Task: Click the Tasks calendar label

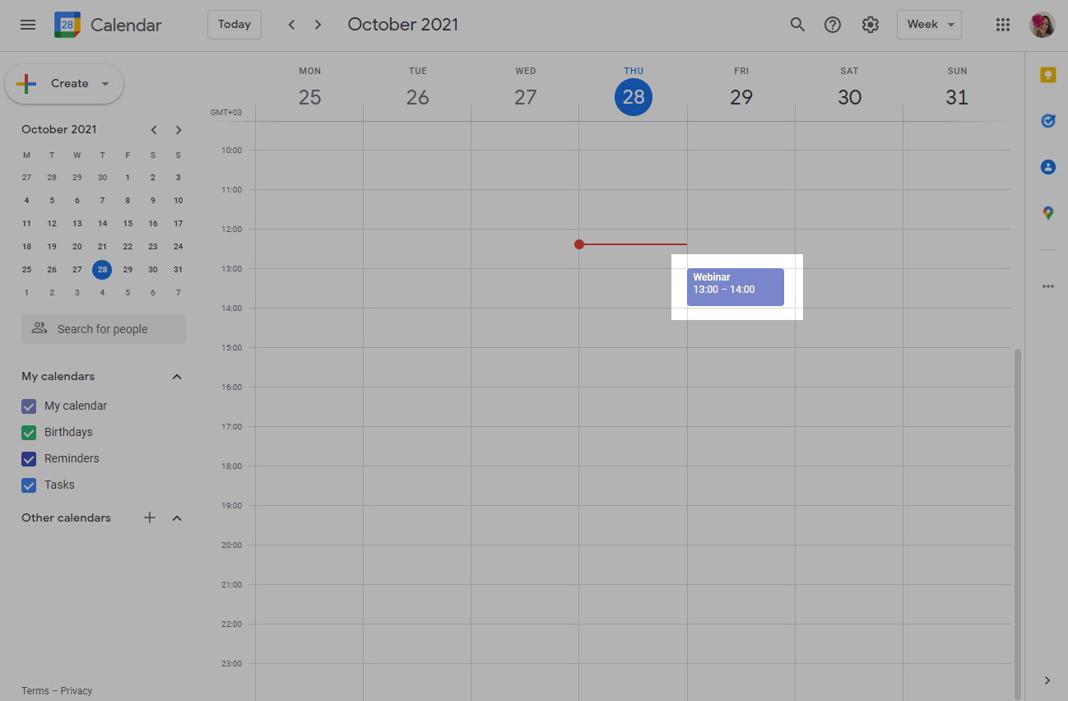Action: (59, 485)
